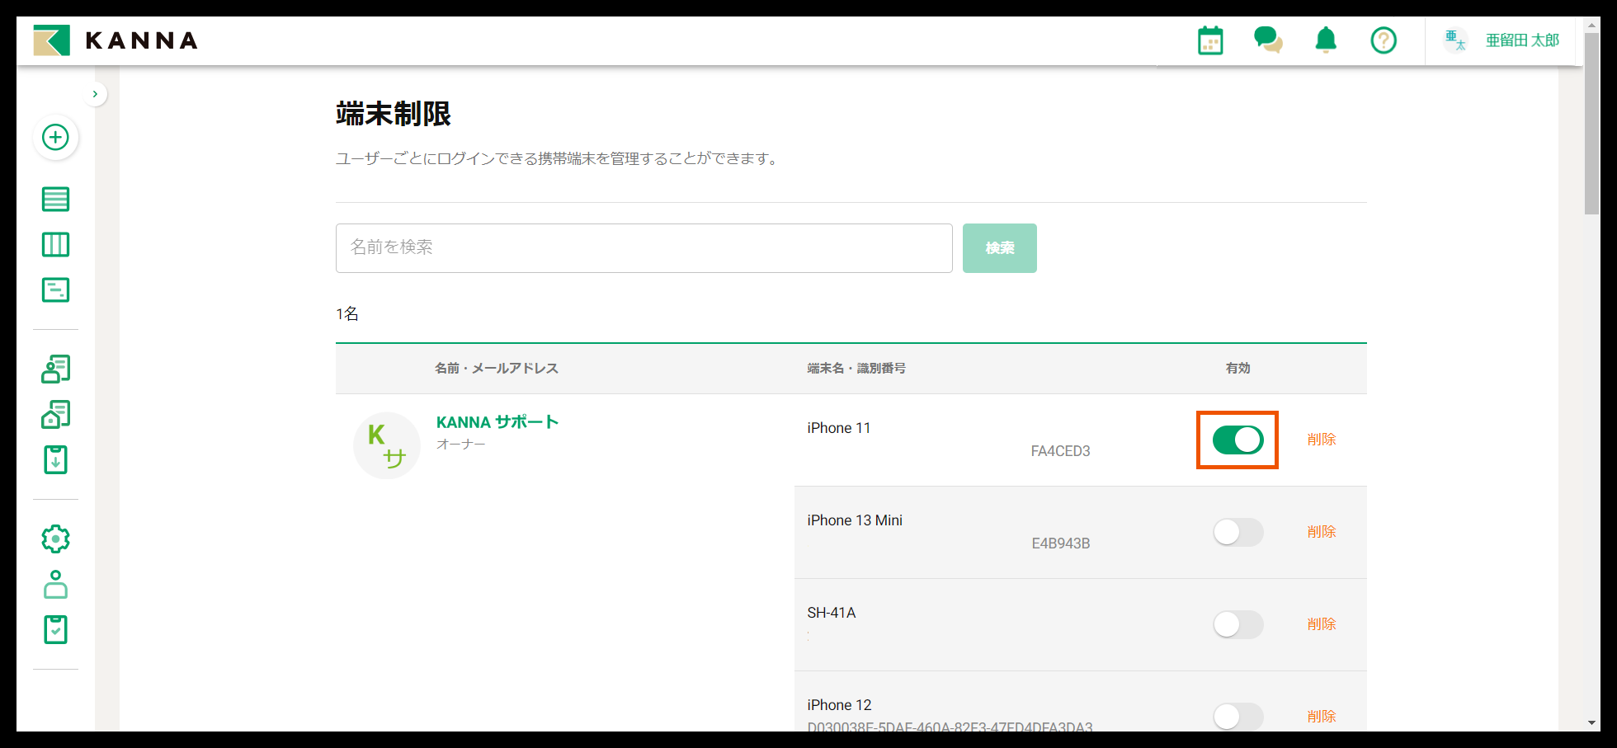
Task: Open the partner company icon in sidebar
Action: click(x=55, y=414)
